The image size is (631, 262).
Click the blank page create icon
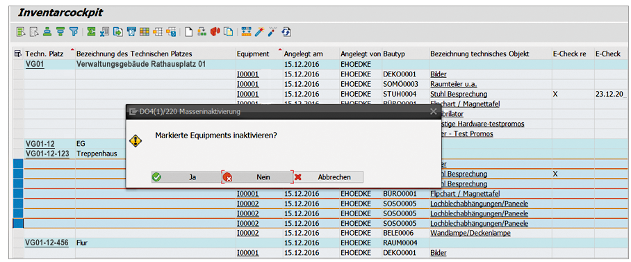pyautogui.click(x=189, y=32)
